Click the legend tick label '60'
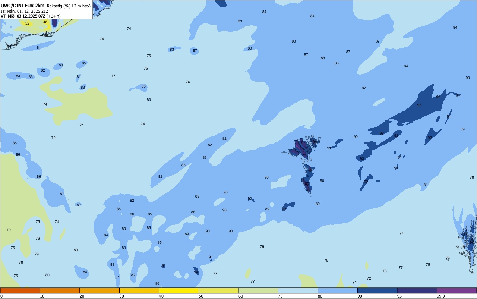This screenshot has height=299, width=477. (241, 296)
